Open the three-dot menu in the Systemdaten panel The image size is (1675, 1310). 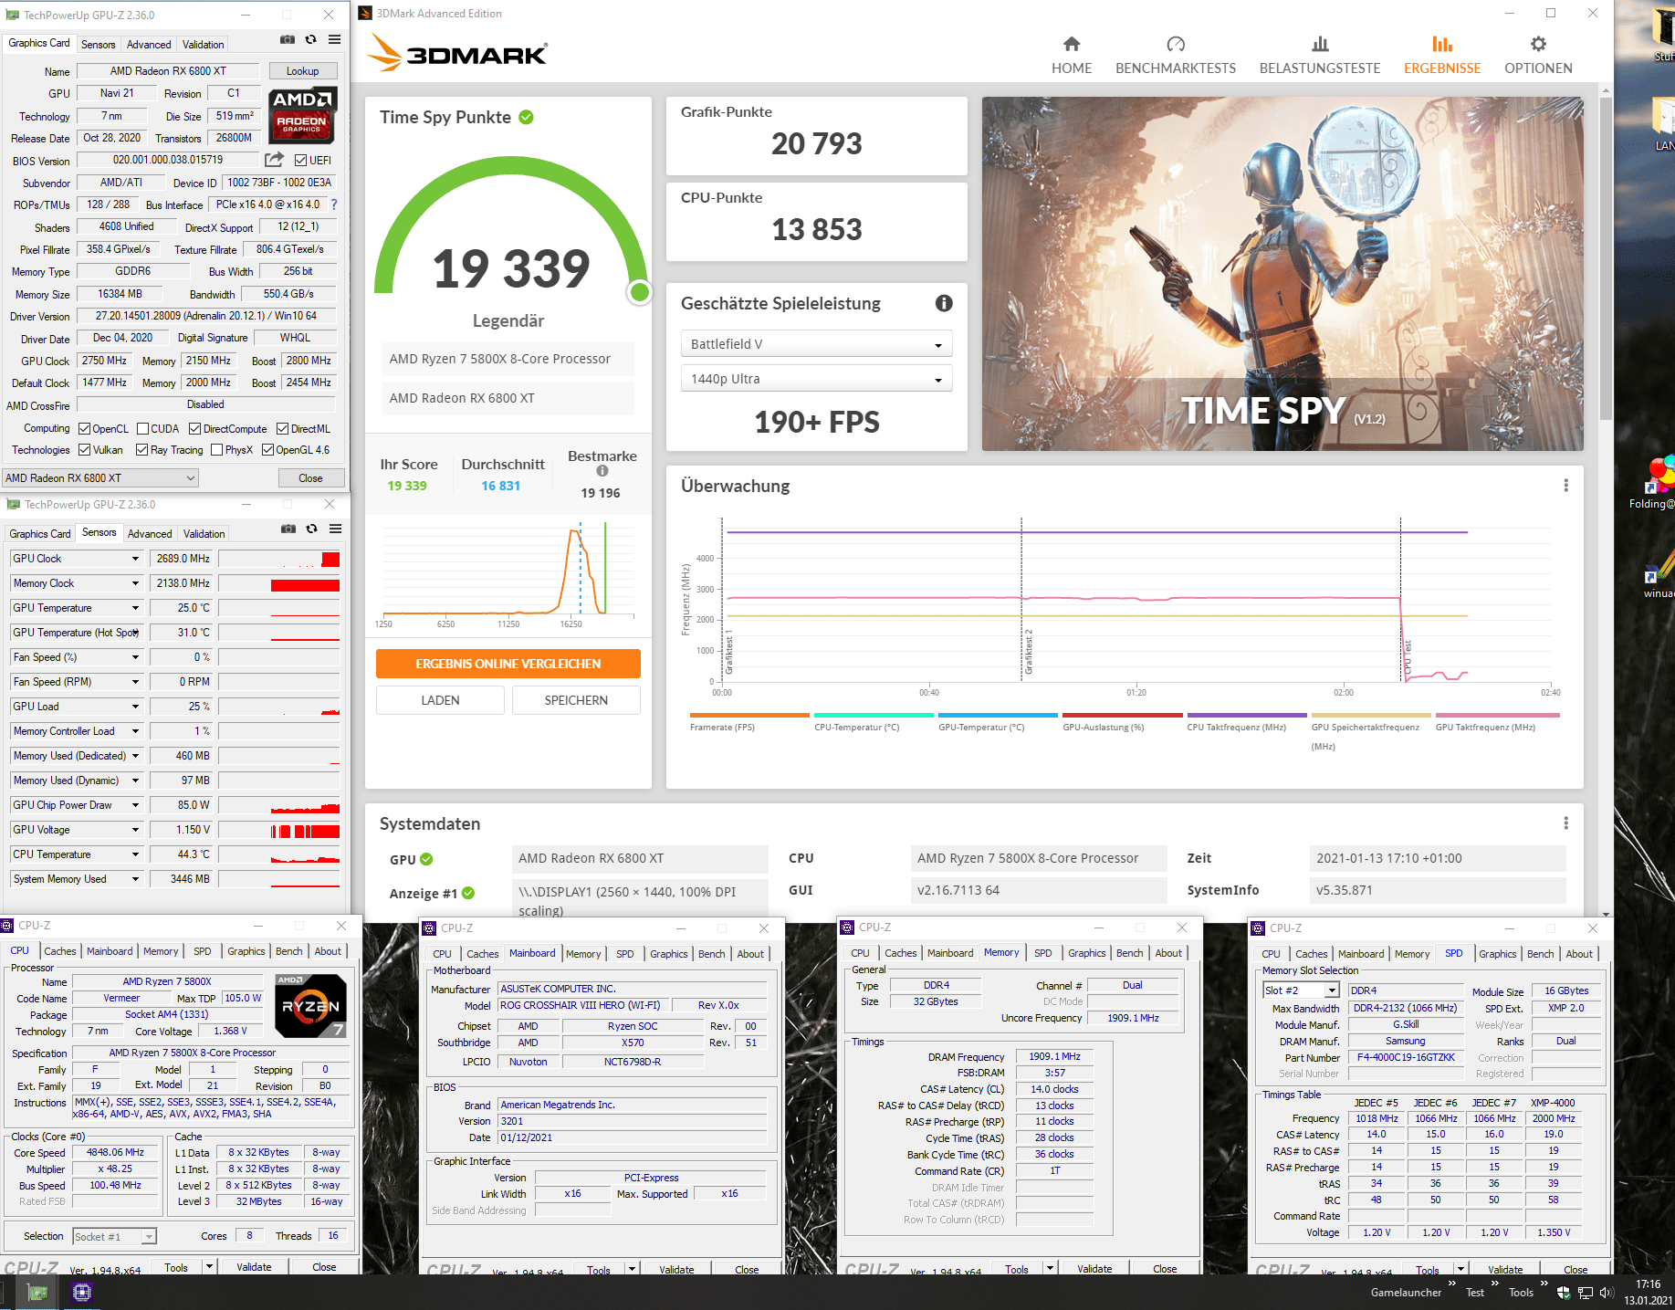click(1565, 823)
